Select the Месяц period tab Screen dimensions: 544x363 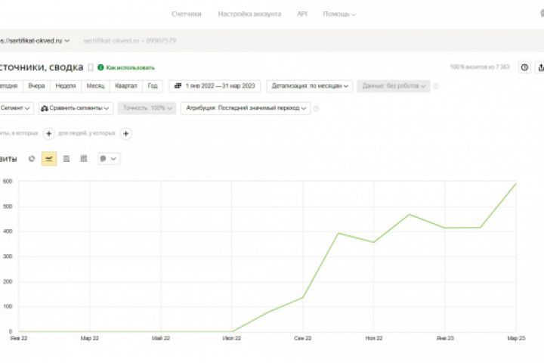95,85
